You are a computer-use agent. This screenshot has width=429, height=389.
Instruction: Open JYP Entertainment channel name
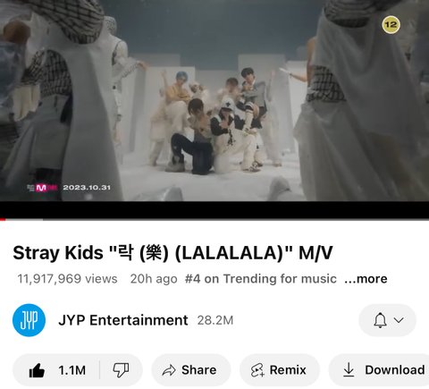coord(123,320)
